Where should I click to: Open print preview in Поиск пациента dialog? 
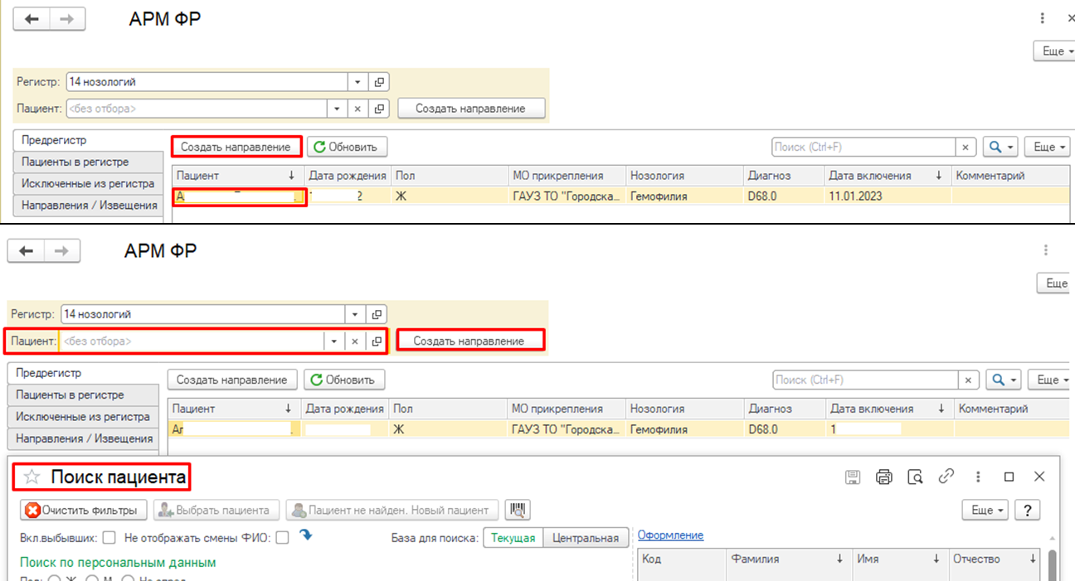[915, 477]
